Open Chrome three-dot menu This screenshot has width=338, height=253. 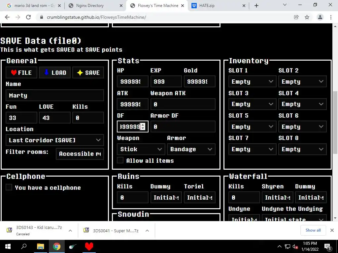[331, 17]
